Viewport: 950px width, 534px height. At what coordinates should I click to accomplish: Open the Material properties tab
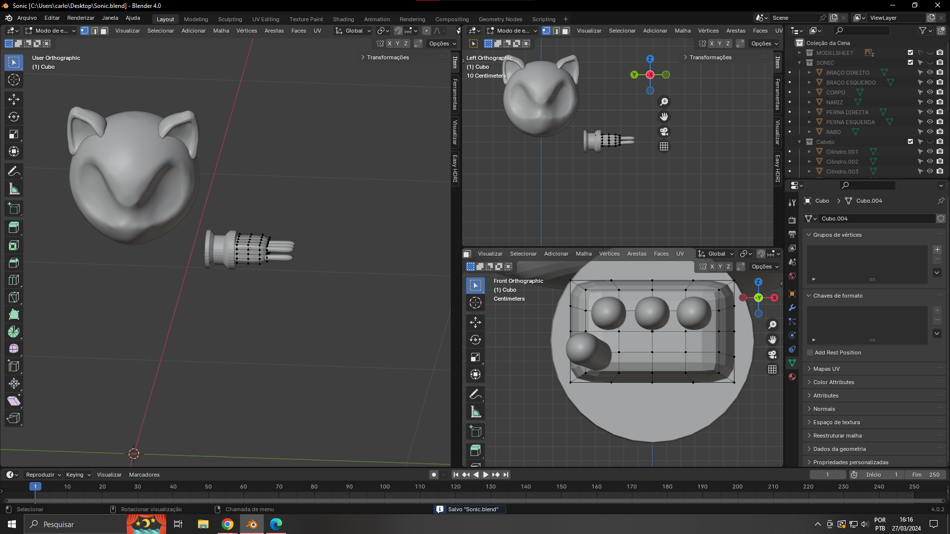pyautogui.click(x=792, y=377)
